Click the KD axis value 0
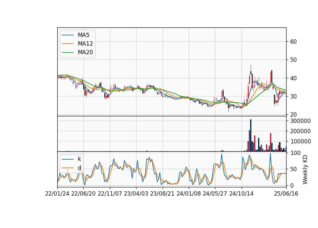 point(292,185)
